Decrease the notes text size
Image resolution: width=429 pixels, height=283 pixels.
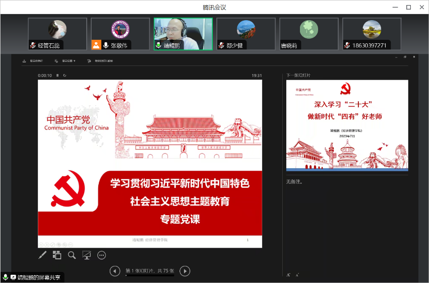click(x=297, y=275)
